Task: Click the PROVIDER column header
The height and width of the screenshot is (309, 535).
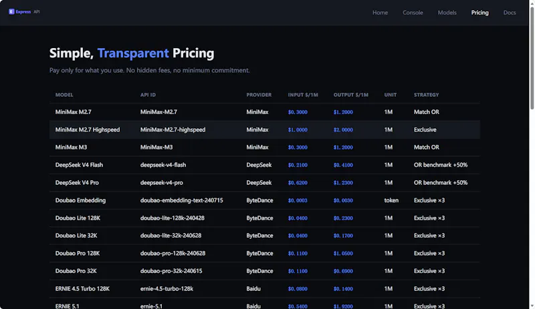Action: coord(259,95)
